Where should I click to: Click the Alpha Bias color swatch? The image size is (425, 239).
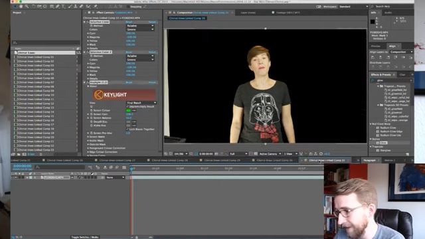click(x=128, y=125)
